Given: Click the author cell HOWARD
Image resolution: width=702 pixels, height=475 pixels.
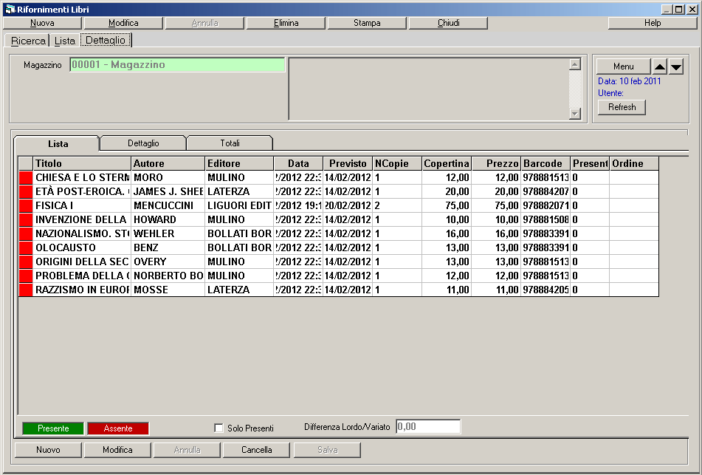Looking at the screenshot, I should 168,219.
